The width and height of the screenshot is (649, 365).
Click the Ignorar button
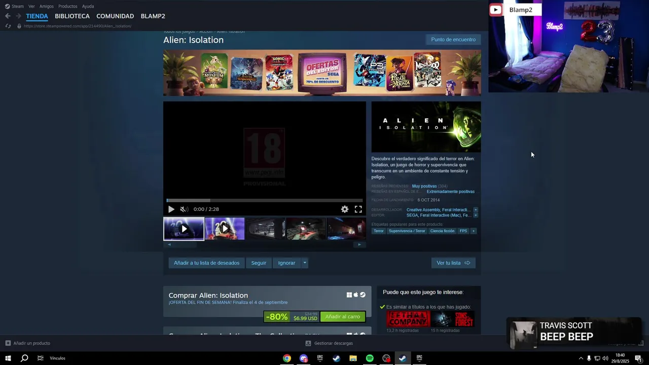pyautogui.click(x=286, y=263)
